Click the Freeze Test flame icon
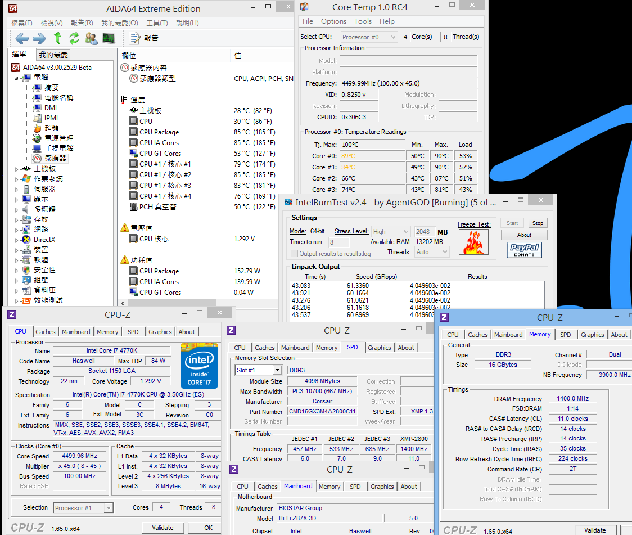This screenshot has height=535, width=632. coord(473,242)
